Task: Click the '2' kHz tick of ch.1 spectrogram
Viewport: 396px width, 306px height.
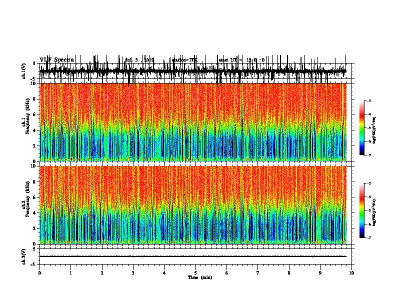Action: tap(34, 145)
